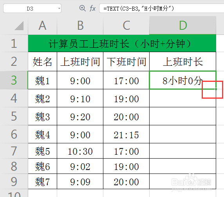The image size is (224, 197).
Task: Select row 5 header
Action: [14, 116]
